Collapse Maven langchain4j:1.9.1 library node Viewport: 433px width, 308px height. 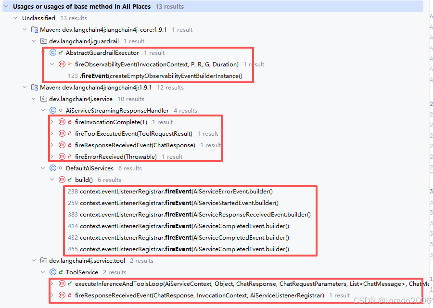coord(25,87)
